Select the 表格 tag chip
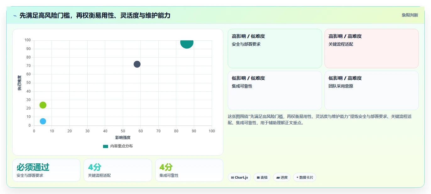Screen dimensions: 431x194 point(262,177)
